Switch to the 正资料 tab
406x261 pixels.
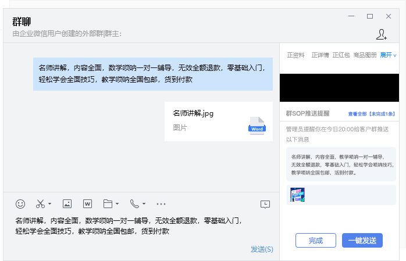(x=296, y=55)
